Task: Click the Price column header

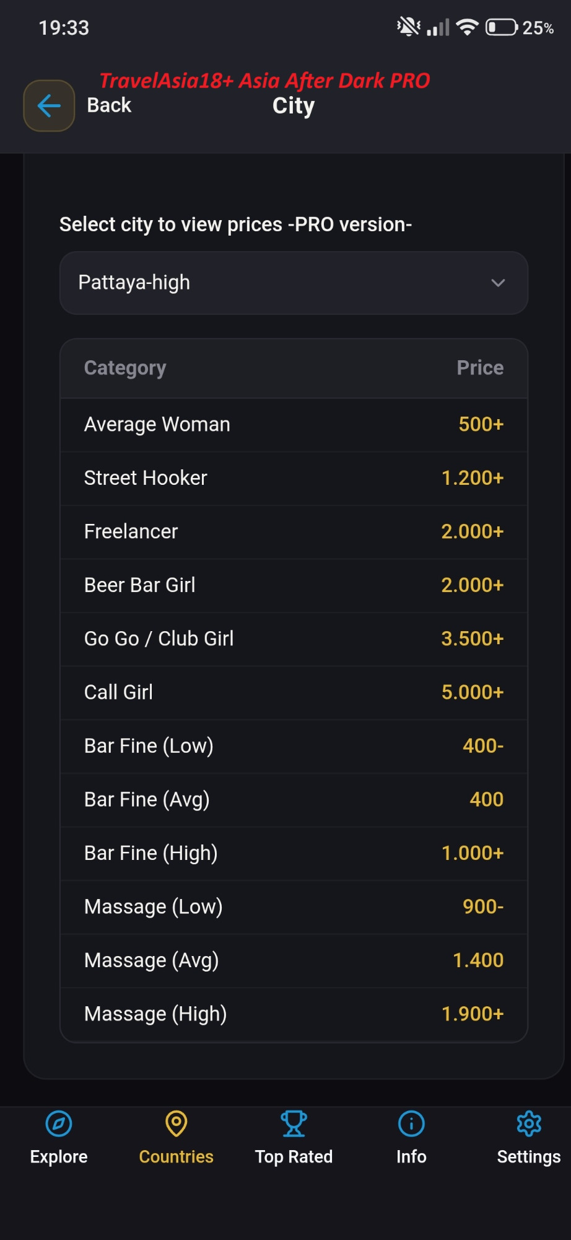Action: coord(480,368)
